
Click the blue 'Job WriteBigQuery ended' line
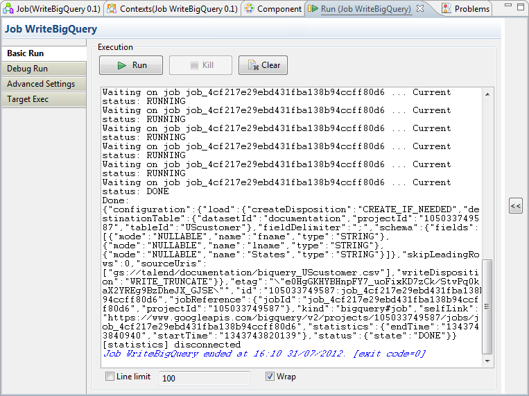point(264,354)
